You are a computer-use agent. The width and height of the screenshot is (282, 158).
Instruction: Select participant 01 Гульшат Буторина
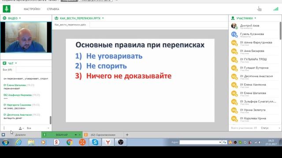[254, 68]
